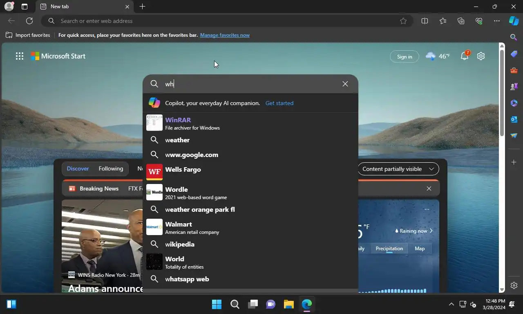This screenshot has height=314, width=523.
Task: Select weather orange park fl suggestion
Action: (250, 209)
